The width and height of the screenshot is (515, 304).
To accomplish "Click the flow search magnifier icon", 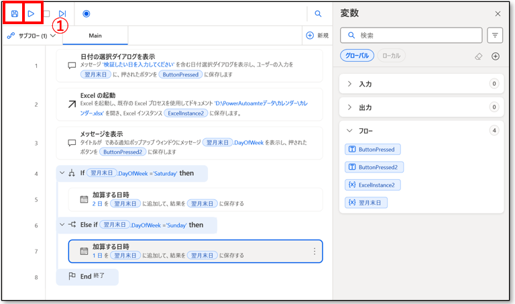I will (318, 13).
